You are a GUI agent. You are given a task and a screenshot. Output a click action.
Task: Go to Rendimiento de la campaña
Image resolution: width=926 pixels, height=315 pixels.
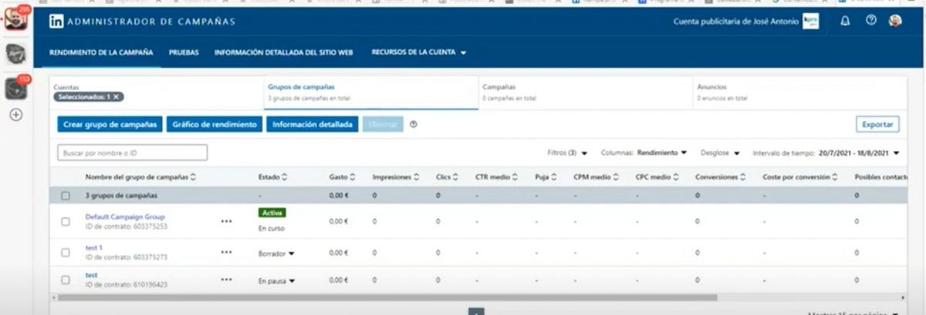[101, 52]
